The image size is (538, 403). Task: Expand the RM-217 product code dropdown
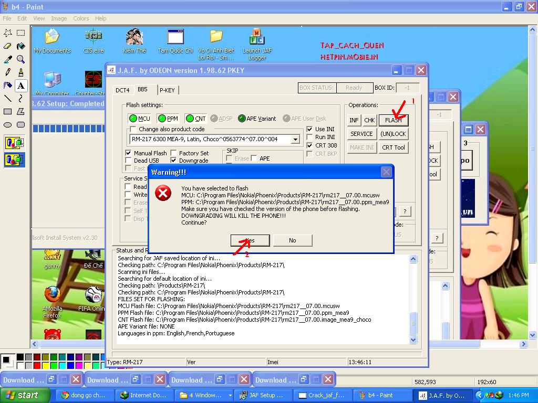295,140
